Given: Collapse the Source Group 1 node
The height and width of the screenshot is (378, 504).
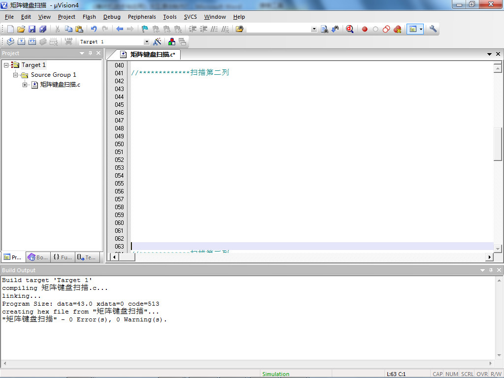Looking at the screenshot, I should (x=15, y=75).
